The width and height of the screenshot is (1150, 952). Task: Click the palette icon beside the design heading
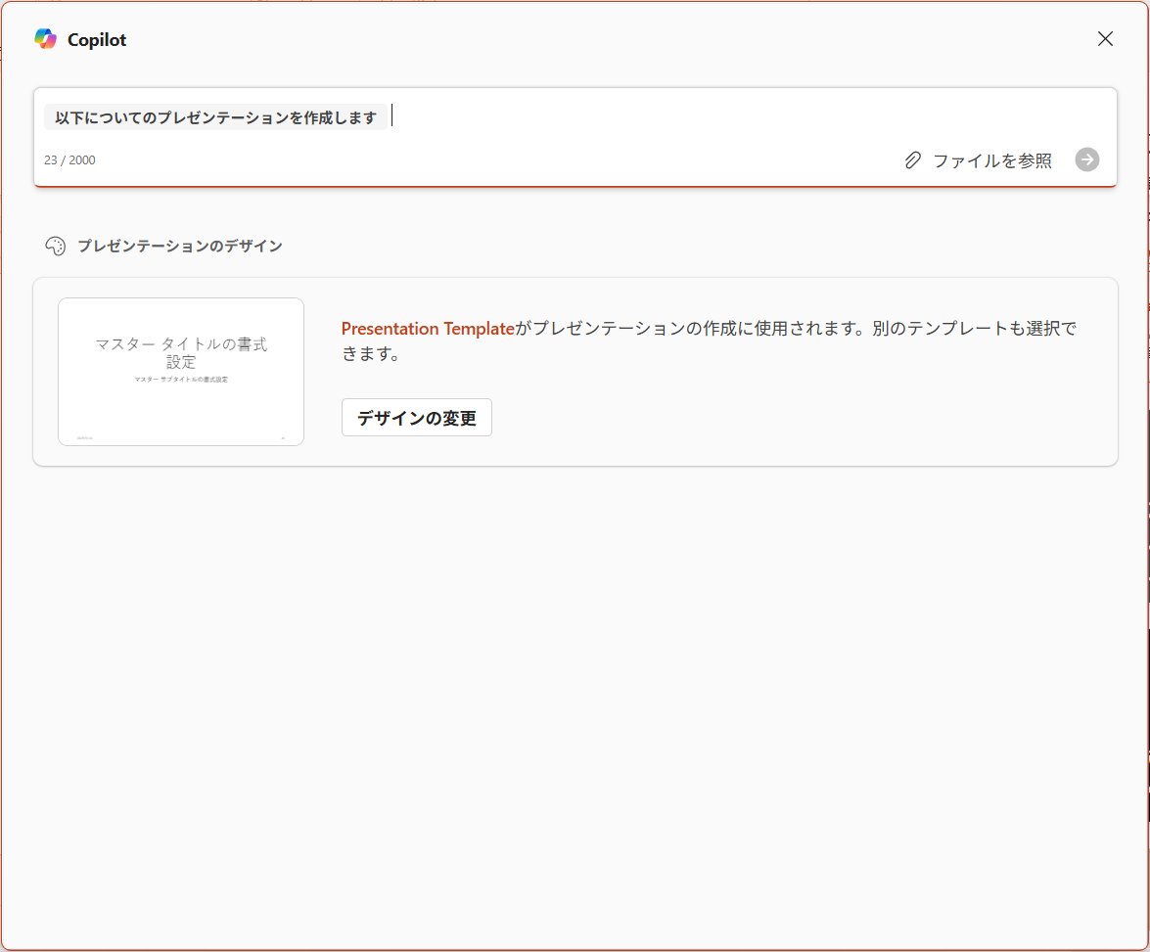coord(56,246)
